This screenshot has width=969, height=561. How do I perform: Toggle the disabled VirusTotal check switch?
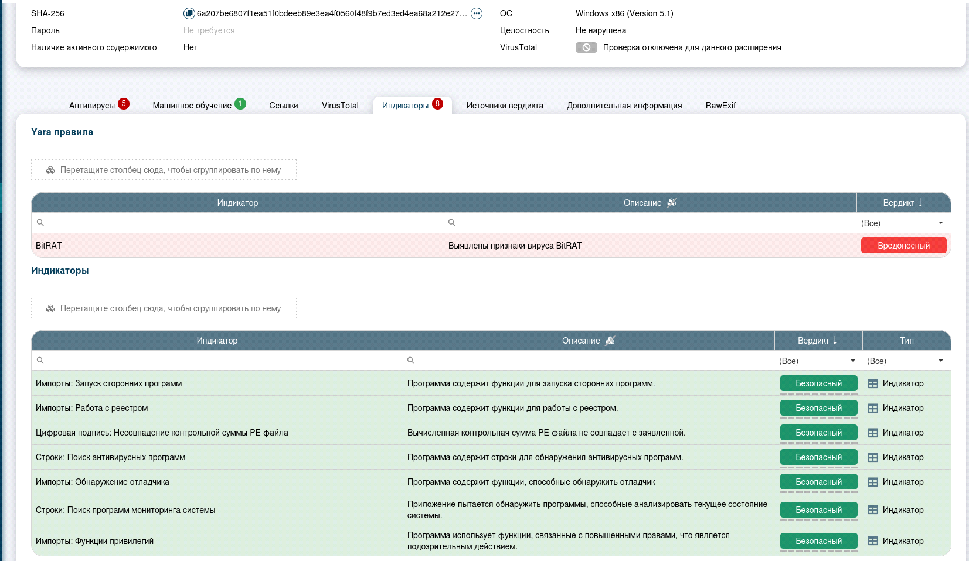pyautogui.click(x=586, y=47)
